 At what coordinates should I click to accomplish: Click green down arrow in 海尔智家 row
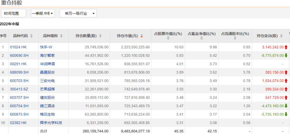(286, 55)
